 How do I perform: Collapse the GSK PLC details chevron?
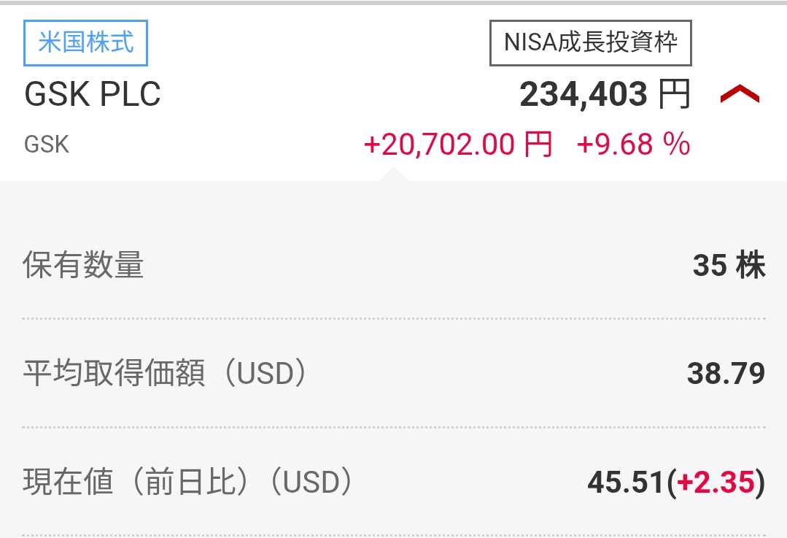740,95
